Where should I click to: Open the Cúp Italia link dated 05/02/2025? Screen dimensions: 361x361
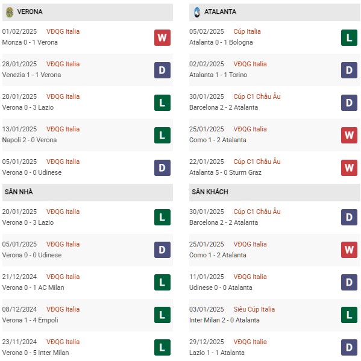point(247,31)
